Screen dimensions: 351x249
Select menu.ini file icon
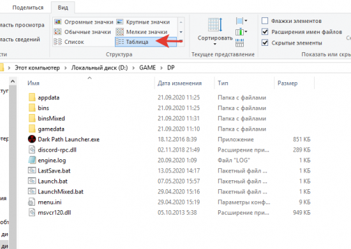(x=32, y=202)
